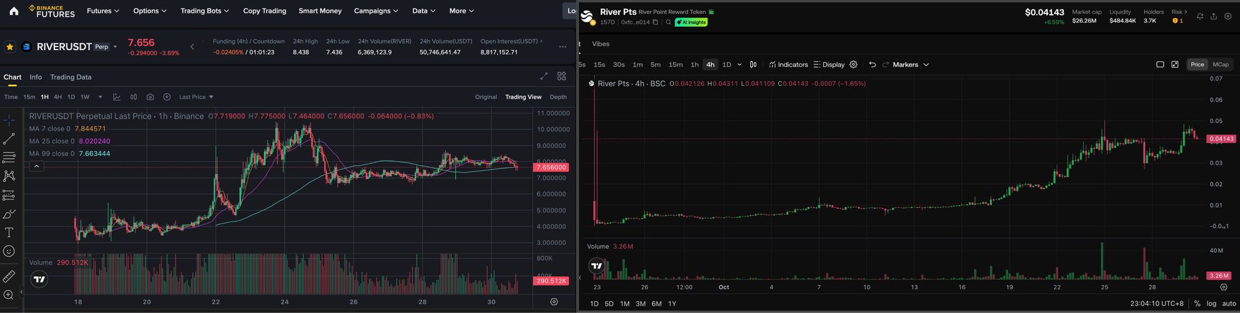Open the price alert bell icon
This screenshot has height=313, width=1240.
click(1200, 16)
